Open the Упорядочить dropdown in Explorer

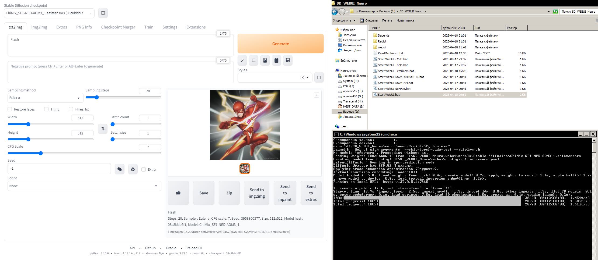(x=344, y=20)
